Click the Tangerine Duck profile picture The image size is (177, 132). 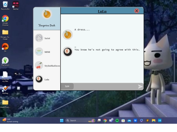[47, 14]
